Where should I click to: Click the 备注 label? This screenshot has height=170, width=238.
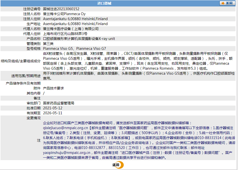pos(37,98)
